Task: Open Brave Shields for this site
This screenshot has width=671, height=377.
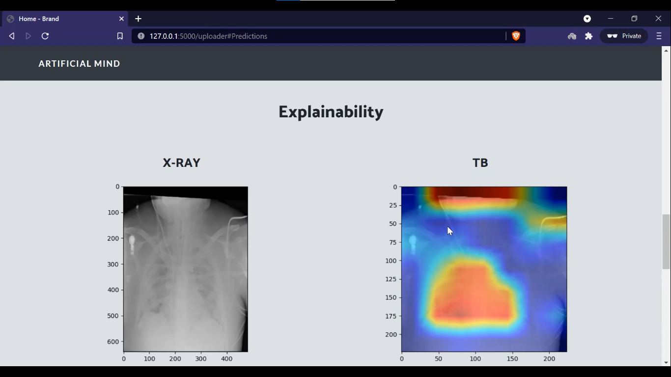Action: [x=516, y=36]
